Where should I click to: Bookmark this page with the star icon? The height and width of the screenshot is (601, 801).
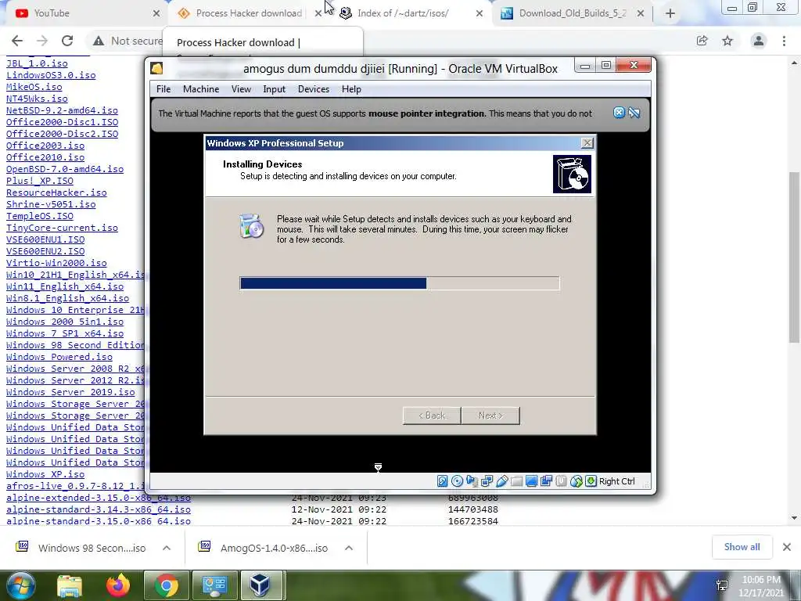pyautogui.click(x=727, y=41)
